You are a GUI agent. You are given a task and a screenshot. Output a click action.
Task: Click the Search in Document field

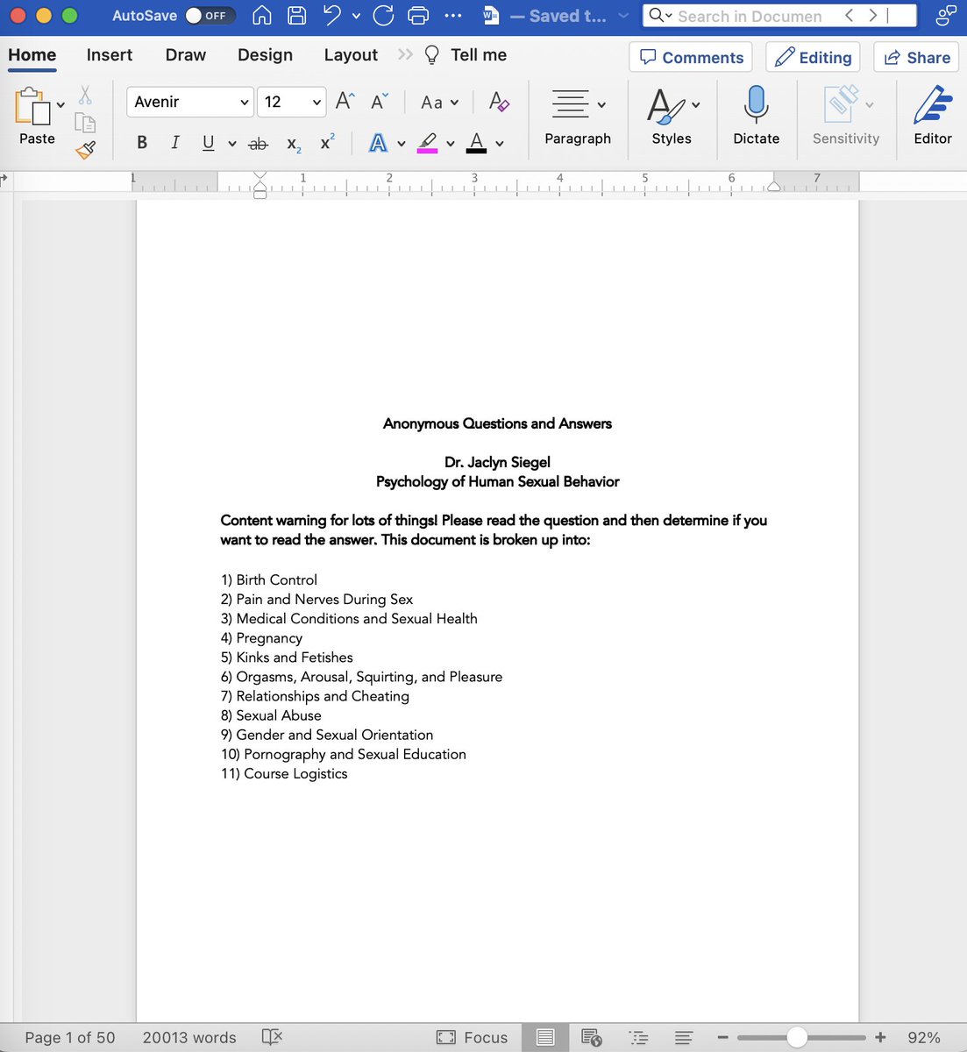point(779,16)
